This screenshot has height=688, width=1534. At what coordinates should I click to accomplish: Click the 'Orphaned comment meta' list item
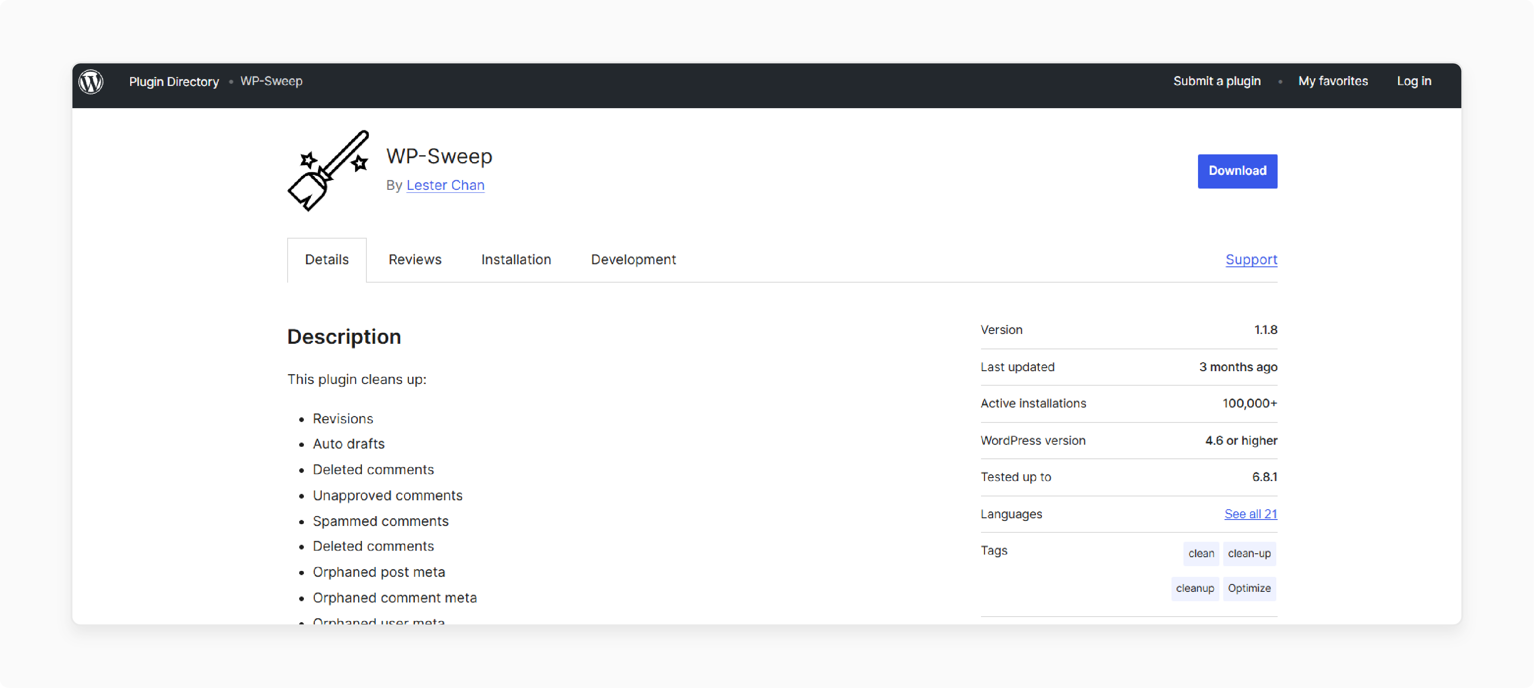click(395, 597)
